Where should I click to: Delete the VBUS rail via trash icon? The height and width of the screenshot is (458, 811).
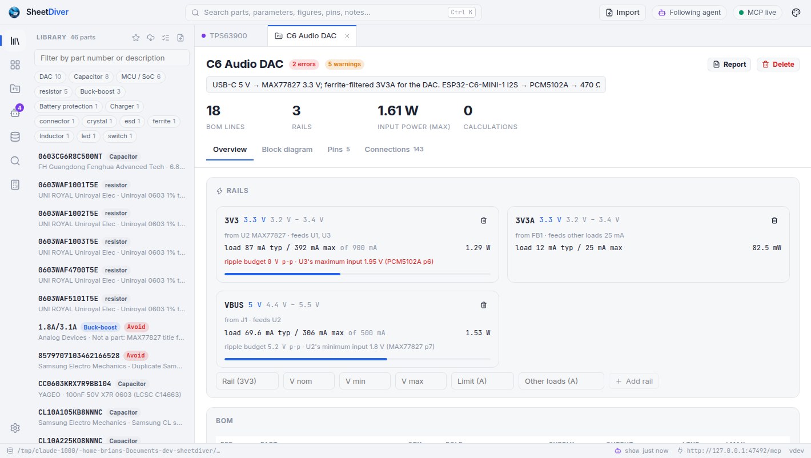click(x=484, y=305)
